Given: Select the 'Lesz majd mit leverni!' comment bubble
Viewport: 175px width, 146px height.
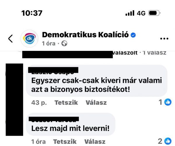Looking at the screenshot, I should tap(70, 124).
